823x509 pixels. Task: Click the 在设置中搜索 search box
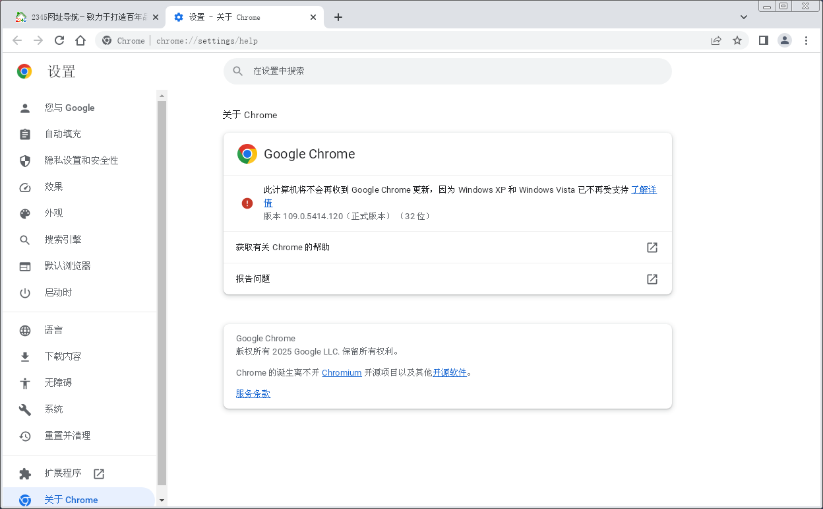[x=448, y=71]
